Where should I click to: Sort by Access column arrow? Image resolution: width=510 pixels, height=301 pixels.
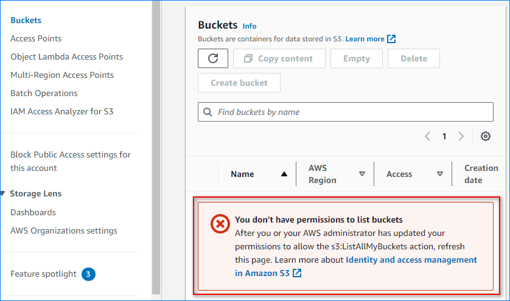tap(439, 174)
